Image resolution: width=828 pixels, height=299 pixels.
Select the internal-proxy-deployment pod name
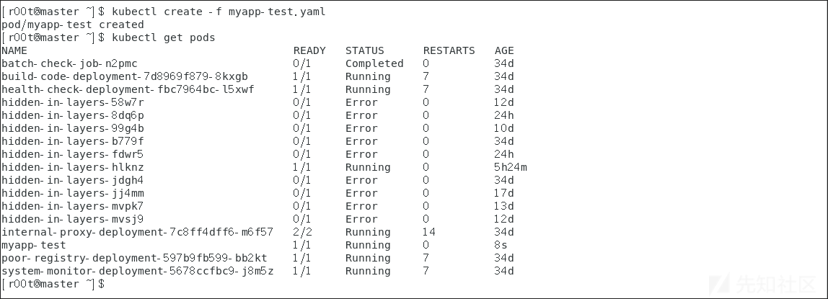coord(137,232)
